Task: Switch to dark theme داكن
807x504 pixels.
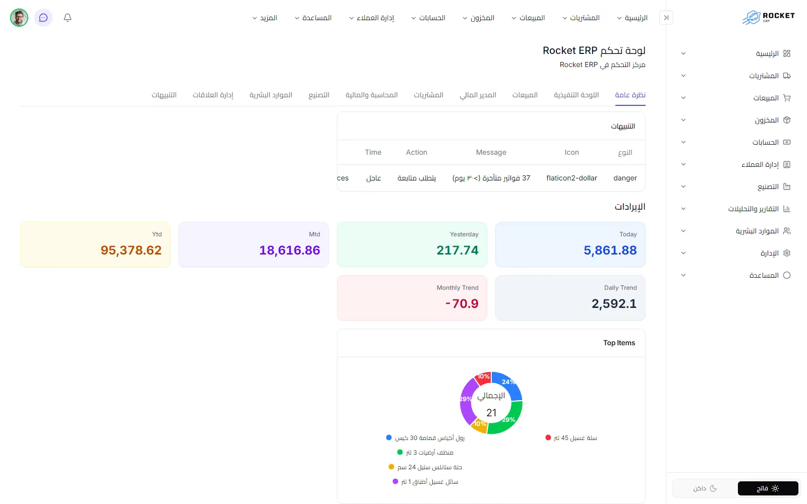Action: (705, 488)
